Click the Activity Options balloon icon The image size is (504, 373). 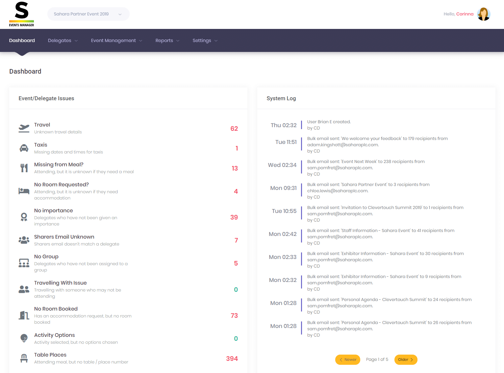tap(24, 338)
